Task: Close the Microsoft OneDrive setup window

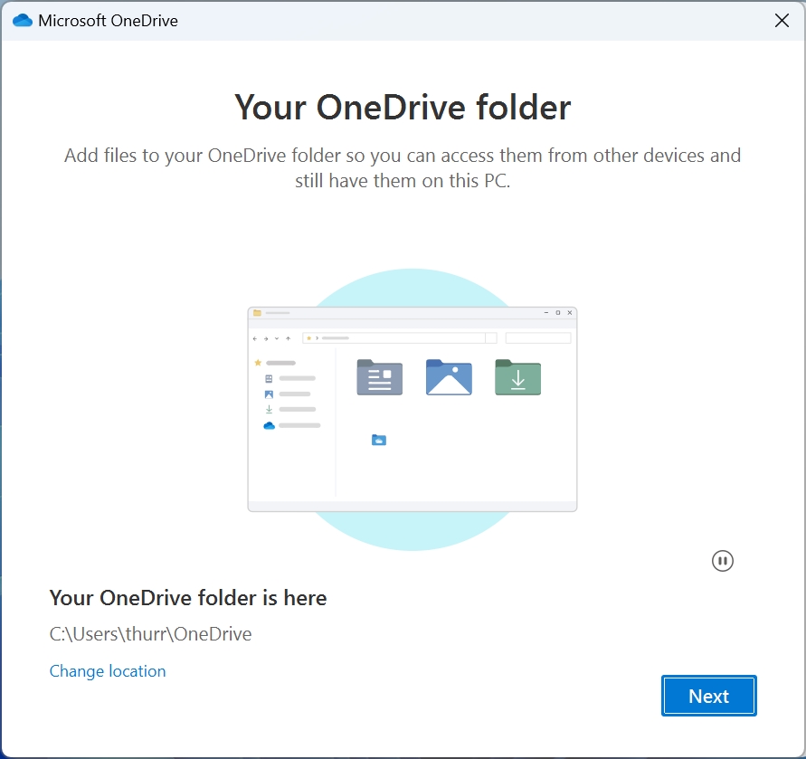Action: click(782, 21)
